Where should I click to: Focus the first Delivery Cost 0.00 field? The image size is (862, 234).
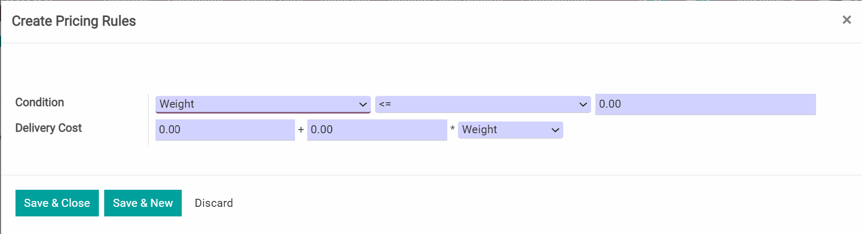click(224, 130)
